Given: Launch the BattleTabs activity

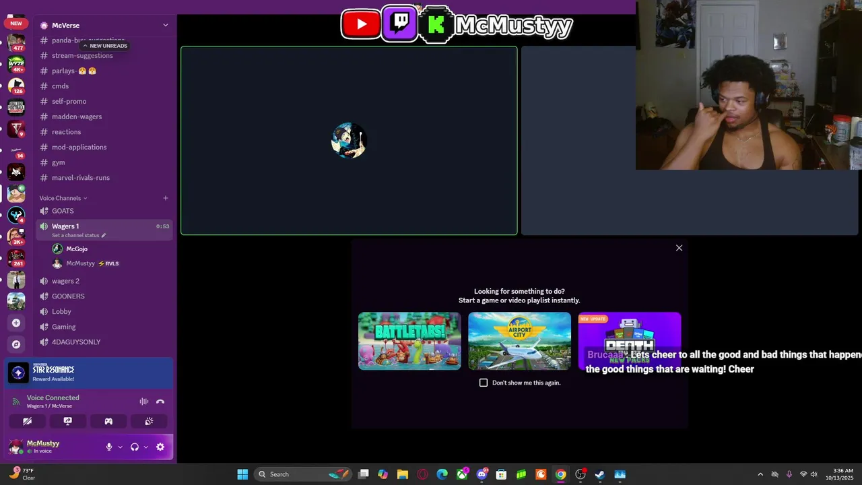Looking at the screenshot, I should pos(409,341).
